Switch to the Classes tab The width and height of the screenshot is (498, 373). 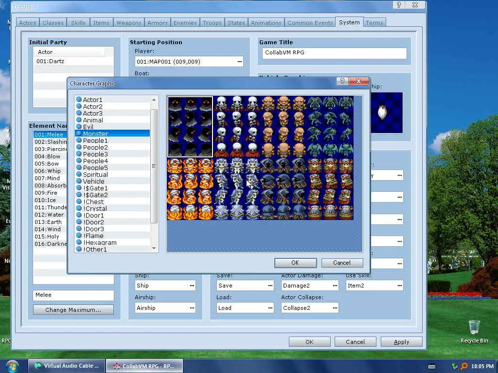coord(53,22)
